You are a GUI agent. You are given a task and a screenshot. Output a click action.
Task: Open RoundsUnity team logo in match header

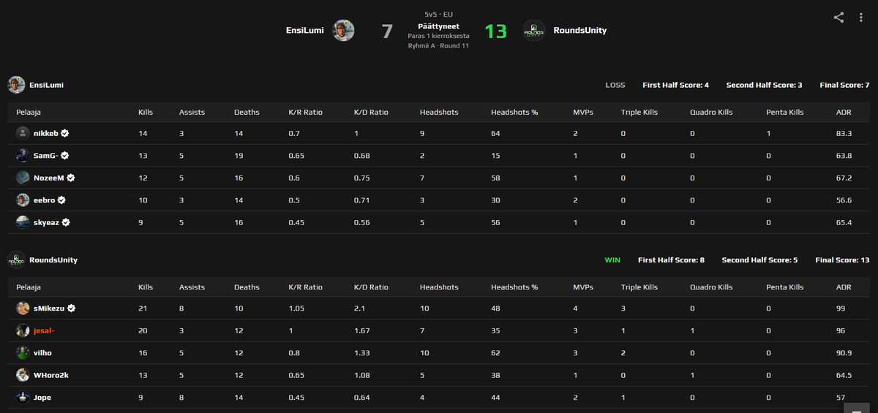[534, 31]
